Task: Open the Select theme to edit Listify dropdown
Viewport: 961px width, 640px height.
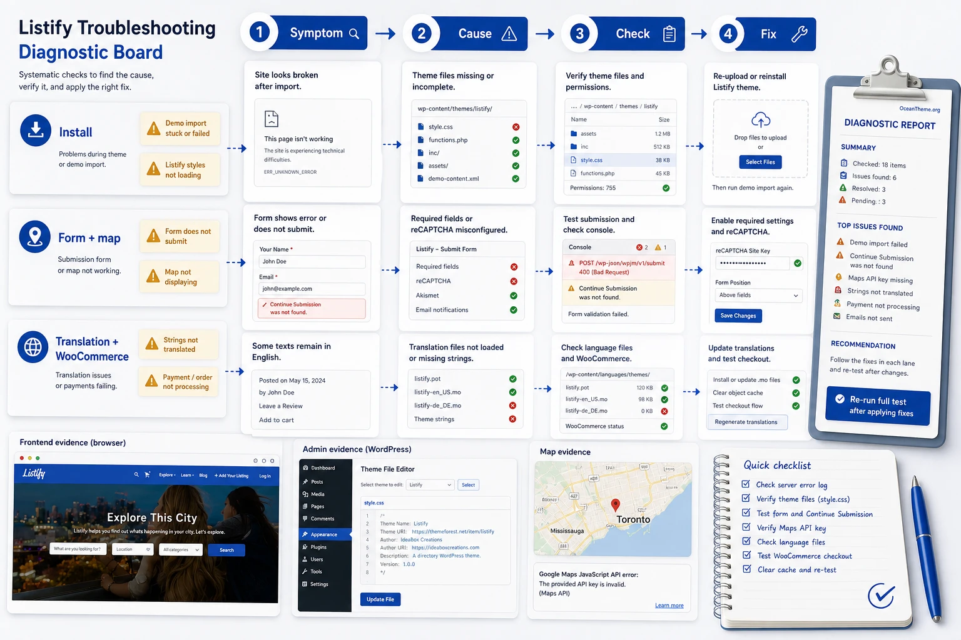Action: 430,485
